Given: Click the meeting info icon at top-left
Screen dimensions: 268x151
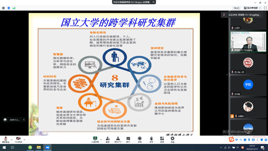Looking at the screenshot, I should click(x=4, y=8).
